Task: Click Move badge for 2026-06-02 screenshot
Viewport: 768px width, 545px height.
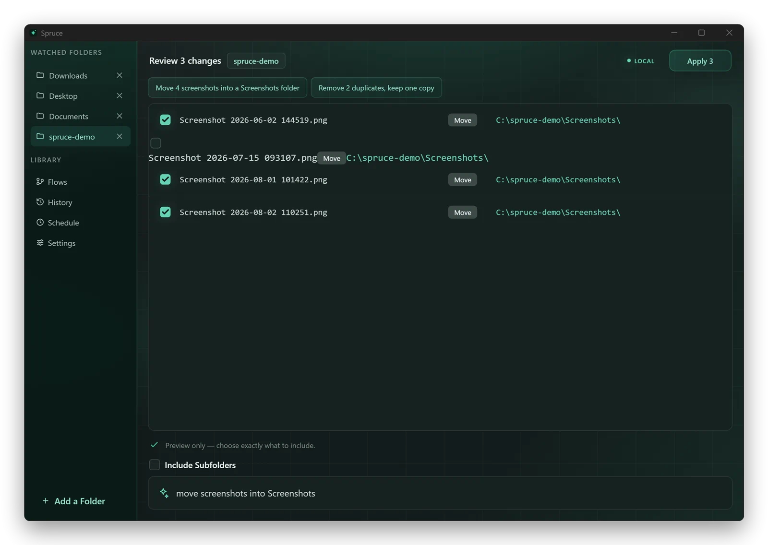Action: coord(462,120)
